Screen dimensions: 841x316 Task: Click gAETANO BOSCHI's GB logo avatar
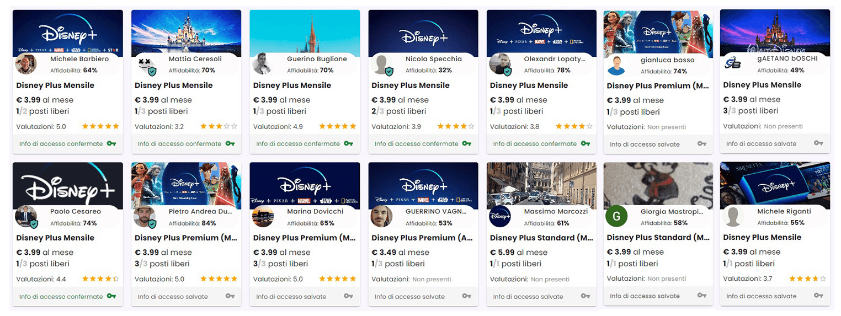click(733, 64)
